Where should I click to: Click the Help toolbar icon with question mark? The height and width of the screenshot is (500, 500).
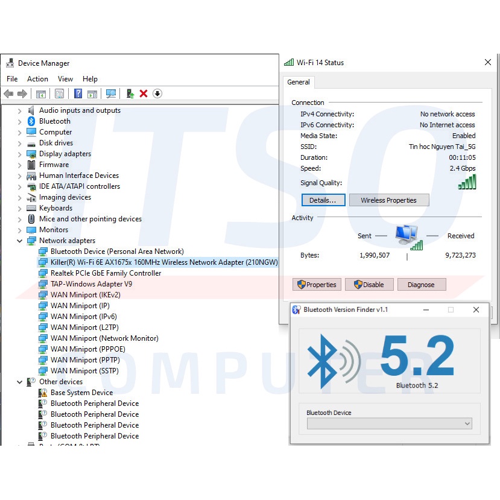point(78,93)
